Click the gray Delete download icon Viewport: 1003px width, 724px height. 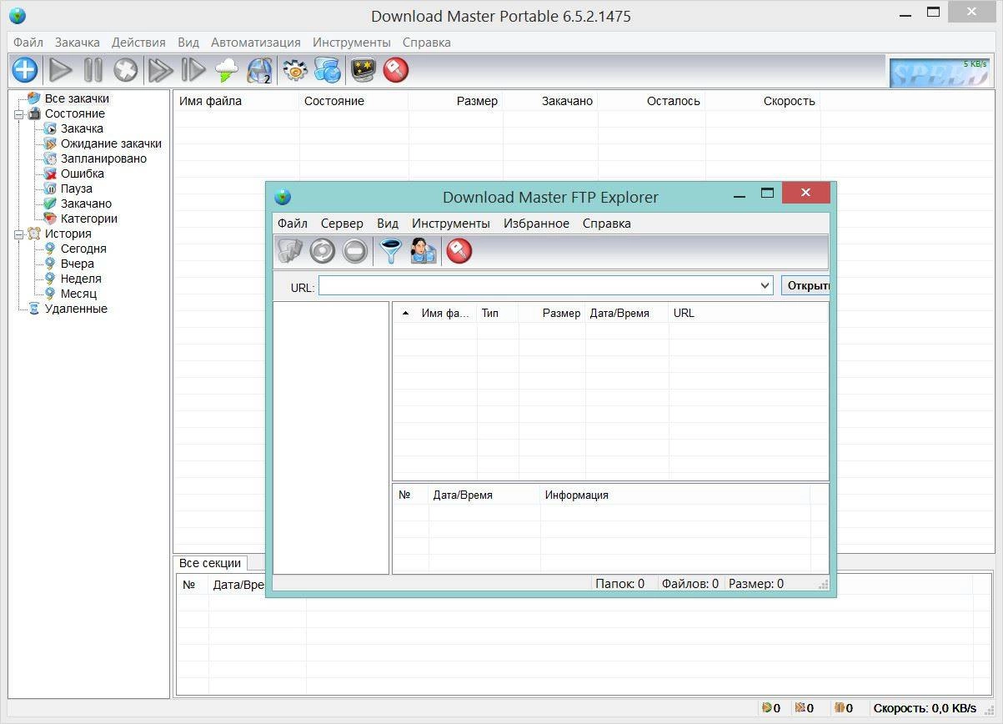[125, 70]
